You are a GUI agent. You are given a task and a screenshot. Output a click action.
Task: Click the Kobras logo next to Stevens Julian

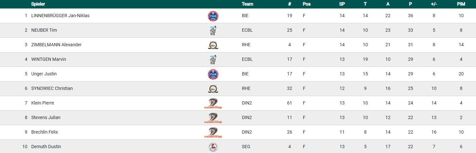[213, 118]
